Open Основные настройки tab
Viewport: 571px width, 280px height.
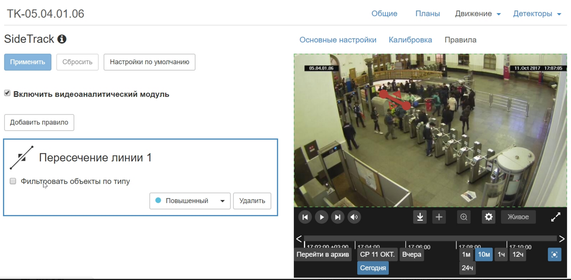(338, 40)
